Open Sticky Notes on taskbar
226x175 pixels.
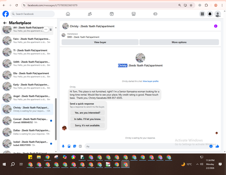(x=30, y=157)
